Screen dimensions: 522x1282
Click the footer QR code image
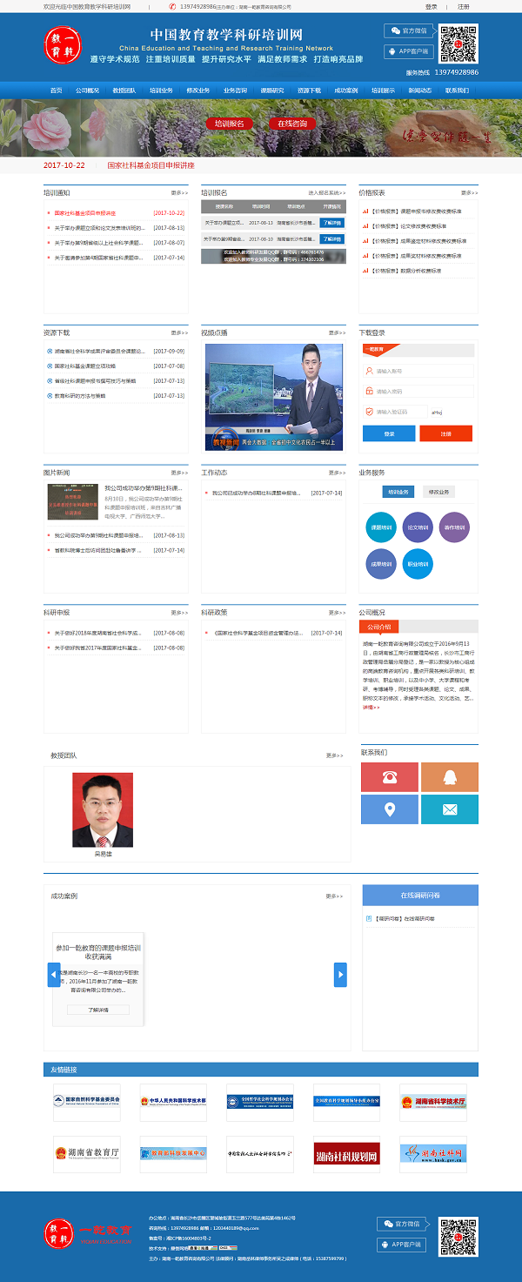[x=458, y=1237]
